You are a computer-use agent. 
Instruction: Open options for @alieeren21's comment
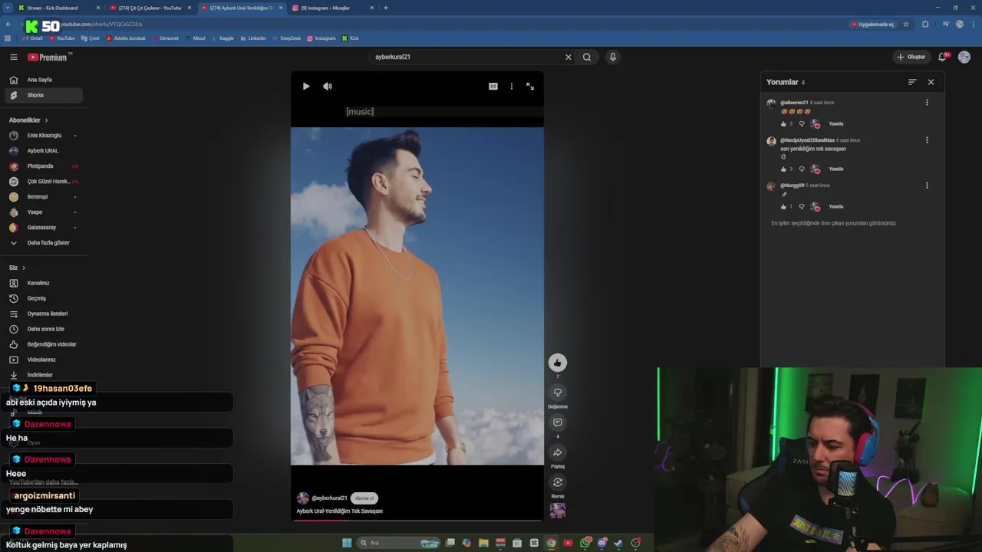click(x=927, y=103)
